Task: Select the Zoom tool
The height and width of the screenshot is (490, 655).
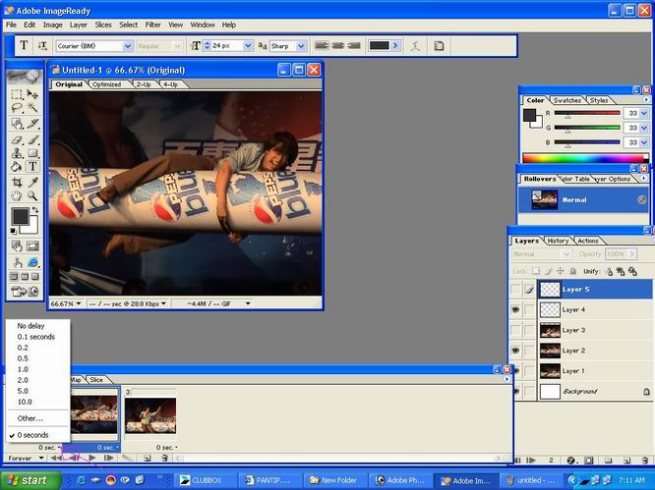Action: (x=32, y=195)
